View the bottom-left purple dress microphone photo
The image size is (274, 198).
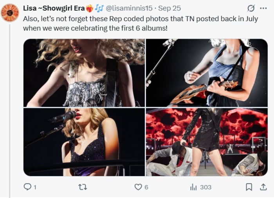84,142
